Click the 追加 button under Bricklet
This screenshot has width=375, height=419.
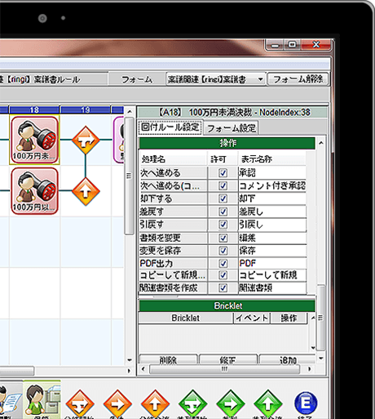[288, 359]
